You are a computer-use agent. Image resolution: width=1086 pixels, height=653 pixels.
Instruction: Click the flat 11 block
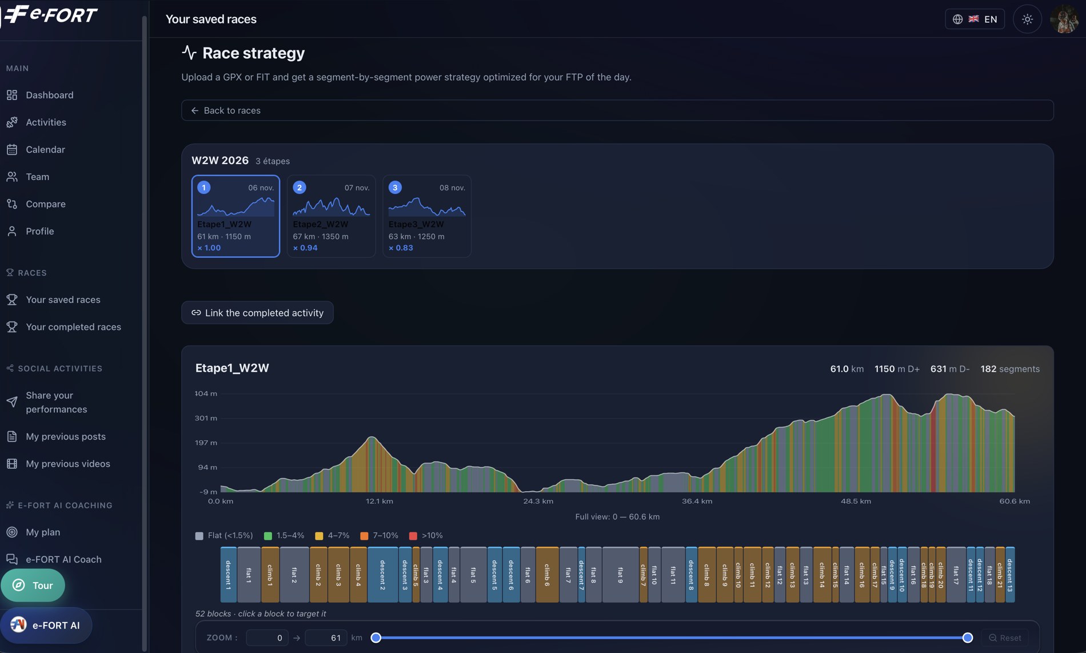pos(673,575)
